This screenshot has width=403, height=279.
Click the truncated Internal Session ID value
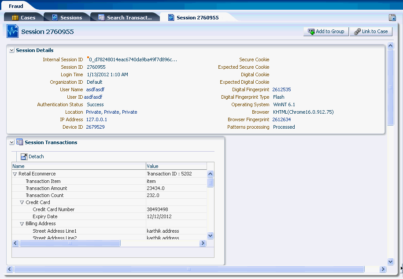(x=133, y=60)
